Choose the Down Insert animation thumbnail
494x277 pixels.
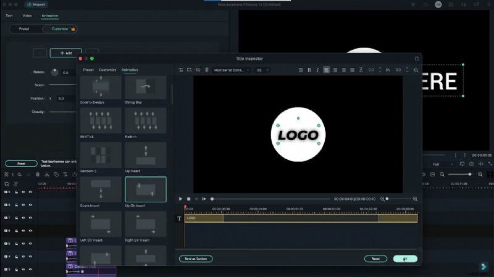[101, 189]
